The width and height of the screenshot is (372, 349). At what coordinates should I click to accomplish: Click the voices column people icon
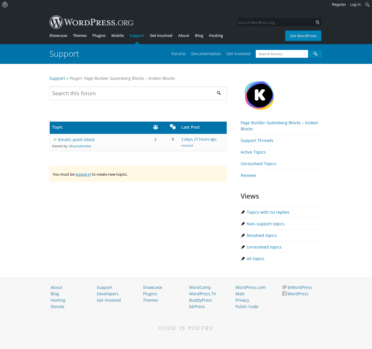point(155,127)
